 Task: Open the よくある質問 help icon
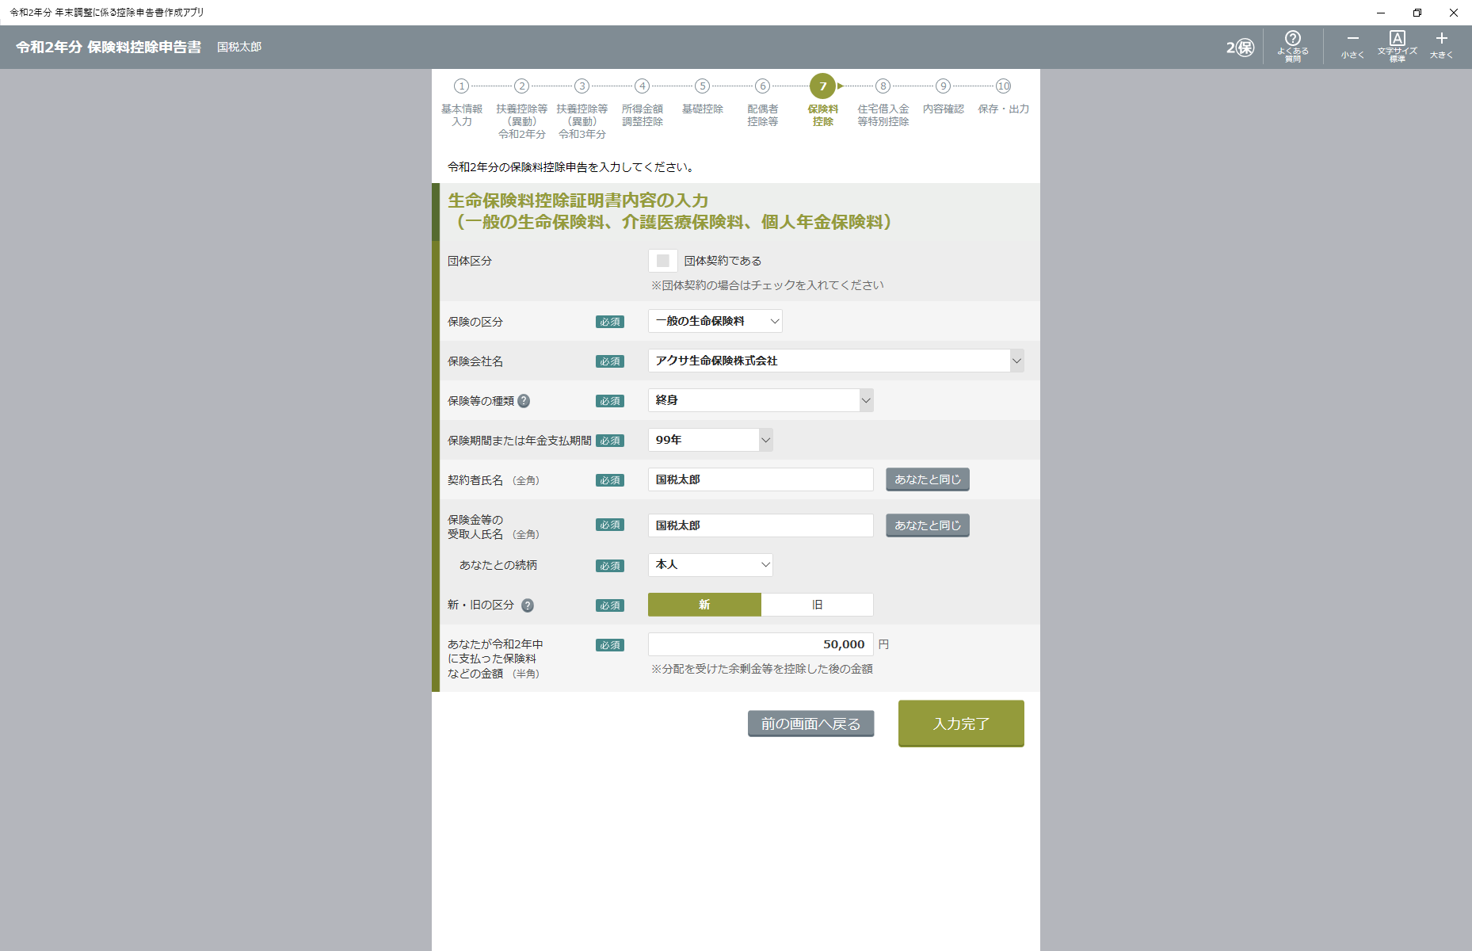click(1292, 46)
